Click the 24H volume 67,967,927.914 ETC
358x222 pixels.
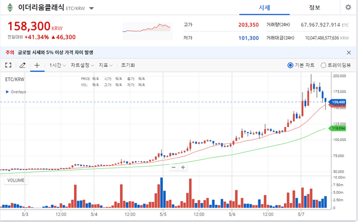[325, 25]
